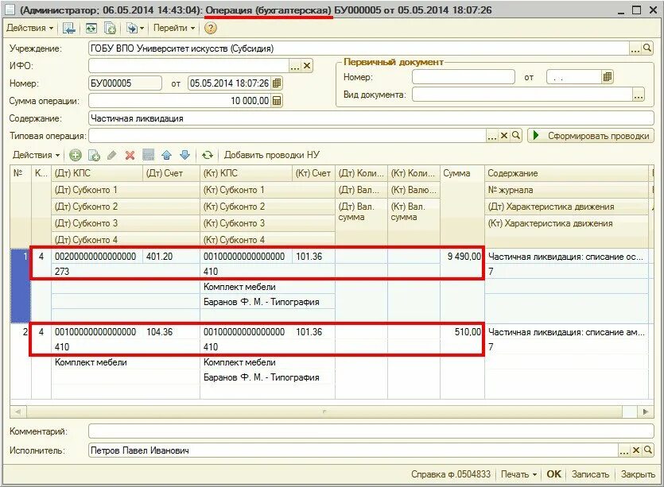664x487 pixels.
Task: Open selection for Вид документа field
Action: click(x=639, y=95)
